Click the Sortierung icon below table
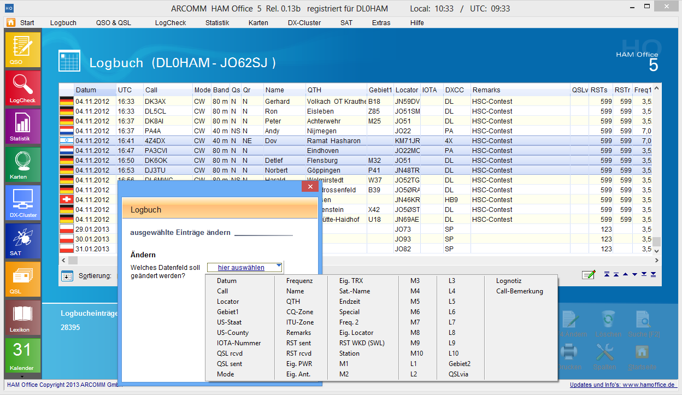 (67, 276)
